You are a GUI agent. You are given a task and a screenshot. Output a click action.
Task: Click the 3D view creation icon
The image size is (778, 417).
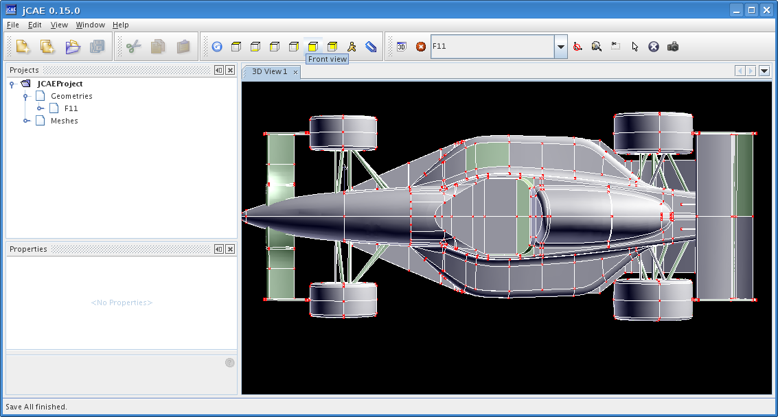click(x=402, y=47)
